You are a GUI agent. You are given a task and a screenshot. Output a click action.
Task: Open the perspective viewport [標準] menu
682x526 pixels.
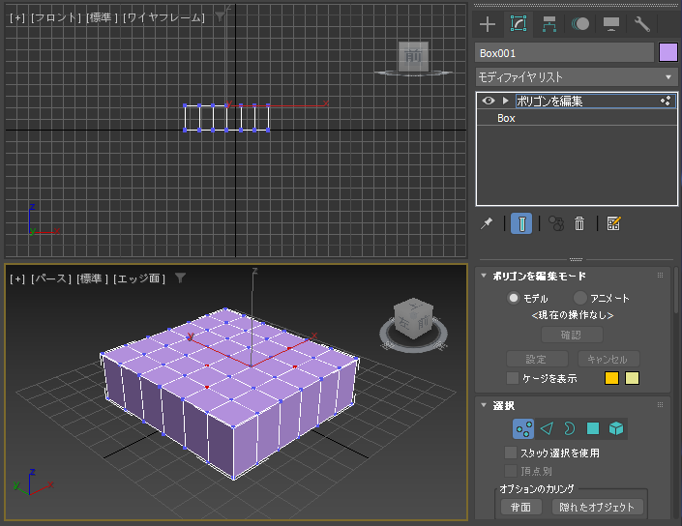(x=92, y=278)
